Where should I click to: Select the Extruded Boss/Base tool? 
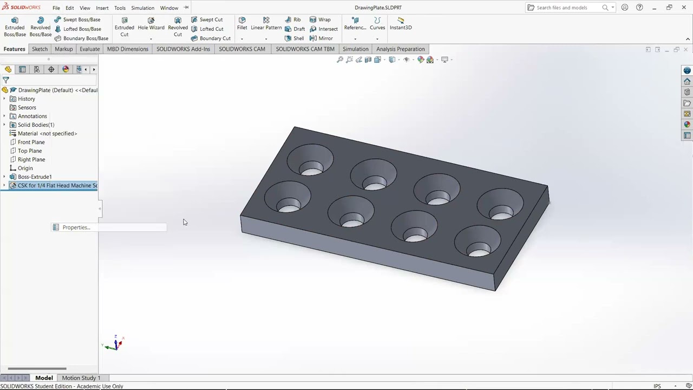coord(15,27)
